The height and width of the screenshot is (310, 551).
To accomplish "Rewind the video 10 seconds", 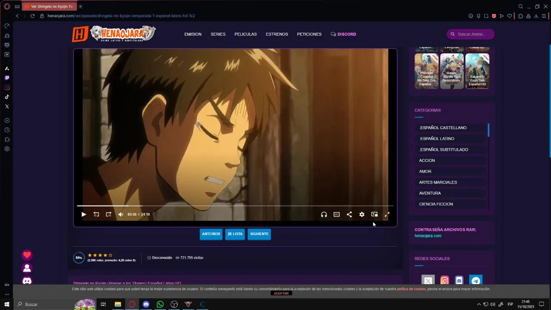I will click(96, 214).
